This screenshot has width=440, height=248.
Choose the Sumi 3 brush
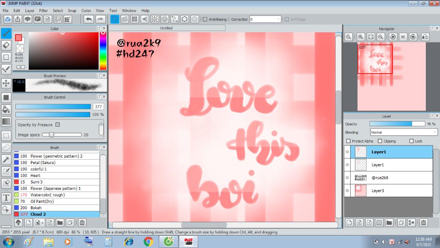(x=56, y=182)
